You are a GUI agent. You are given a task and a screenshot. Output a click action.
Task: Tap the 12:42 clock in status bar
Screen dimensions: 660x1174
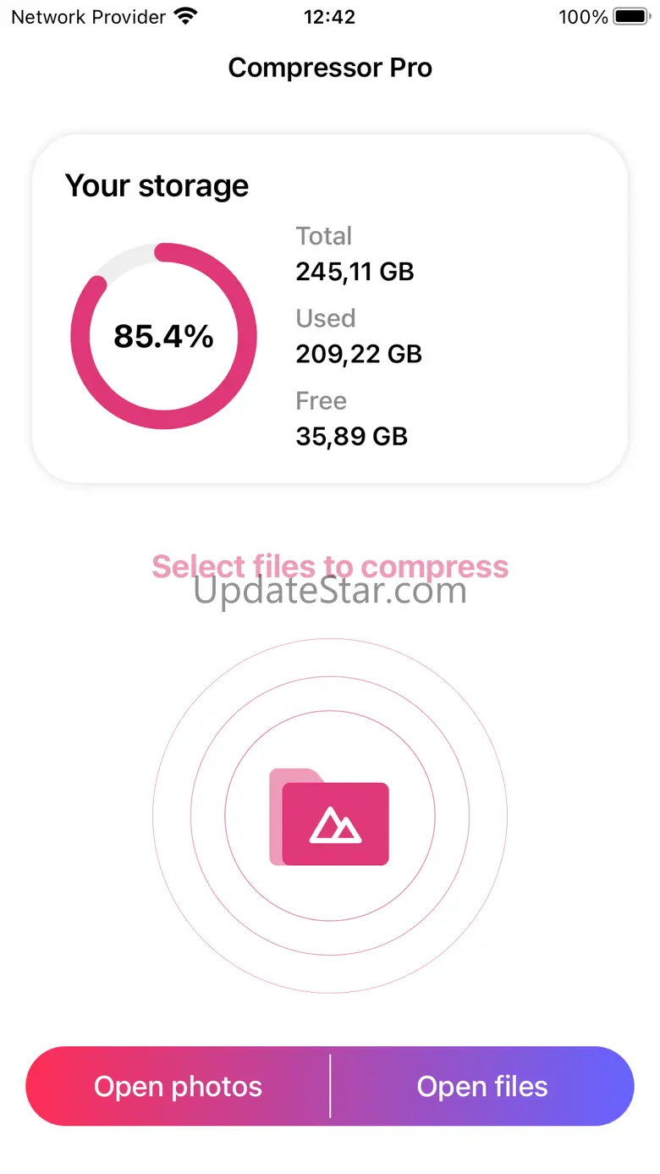click(329, 16)
